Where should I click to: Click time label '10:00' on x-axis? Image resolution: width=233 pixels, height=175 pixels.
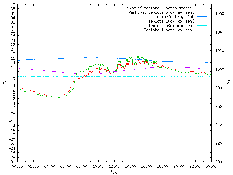tap(98, 166)
